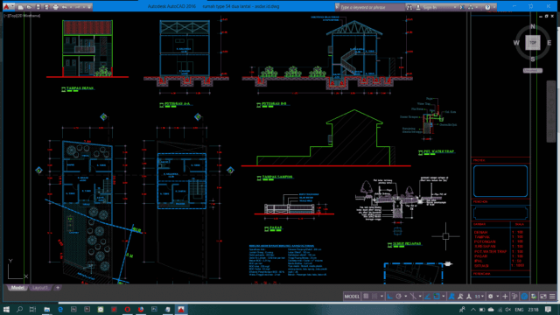
Task: Click the Open file icon
Action: pos(29,7)
